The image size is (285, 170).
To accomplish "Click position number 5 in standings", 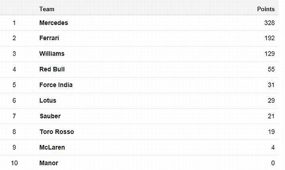I will tap(14, 85).
